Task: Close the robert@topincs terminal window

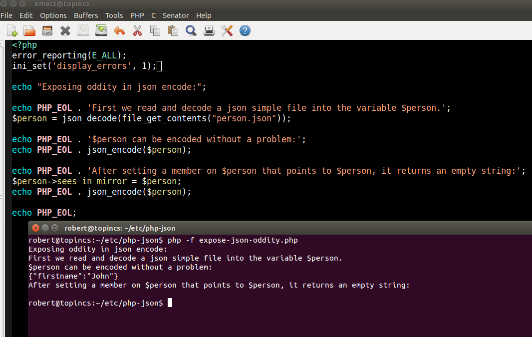Action: [35, 228]
